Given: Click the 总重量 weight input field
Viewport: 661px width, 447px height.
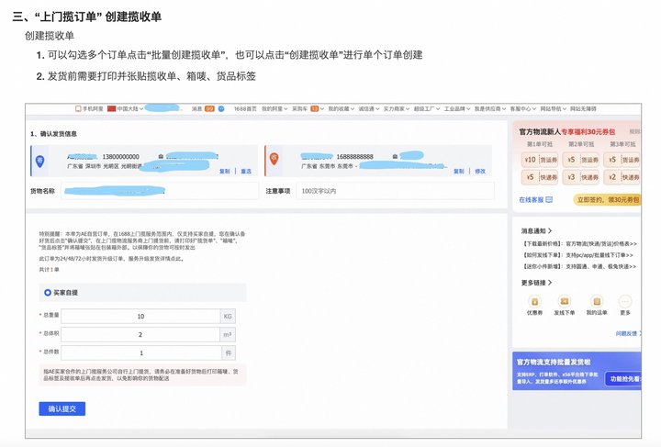Looking at the screenshot, I should pos(140,316).
